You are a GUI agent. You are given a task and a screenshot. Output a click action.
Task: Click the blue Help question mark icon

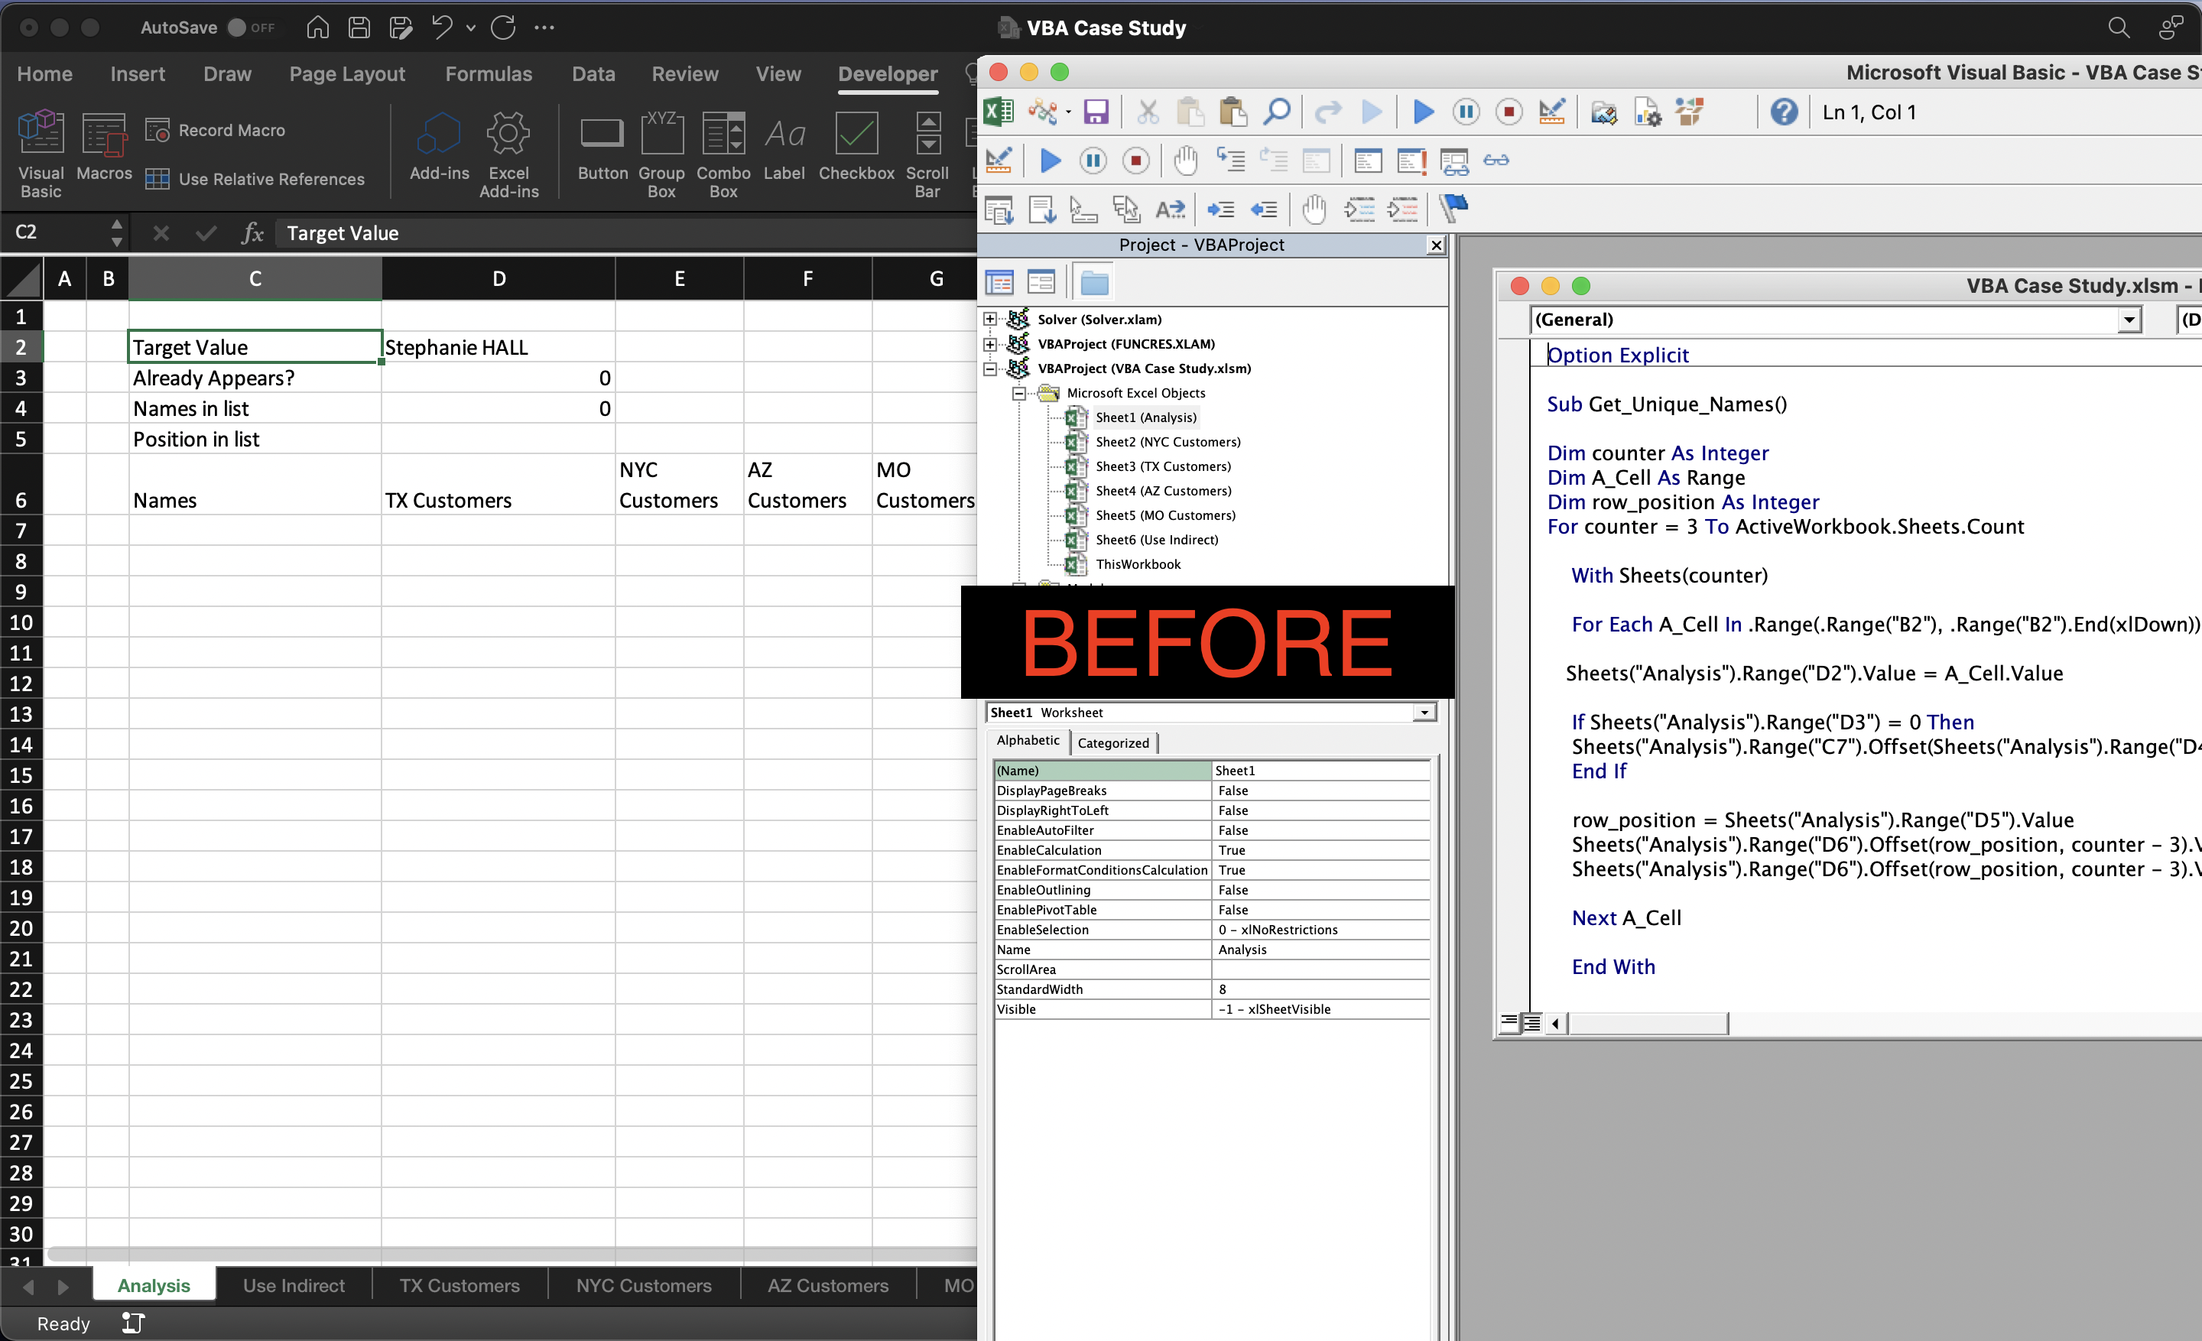1784,112
